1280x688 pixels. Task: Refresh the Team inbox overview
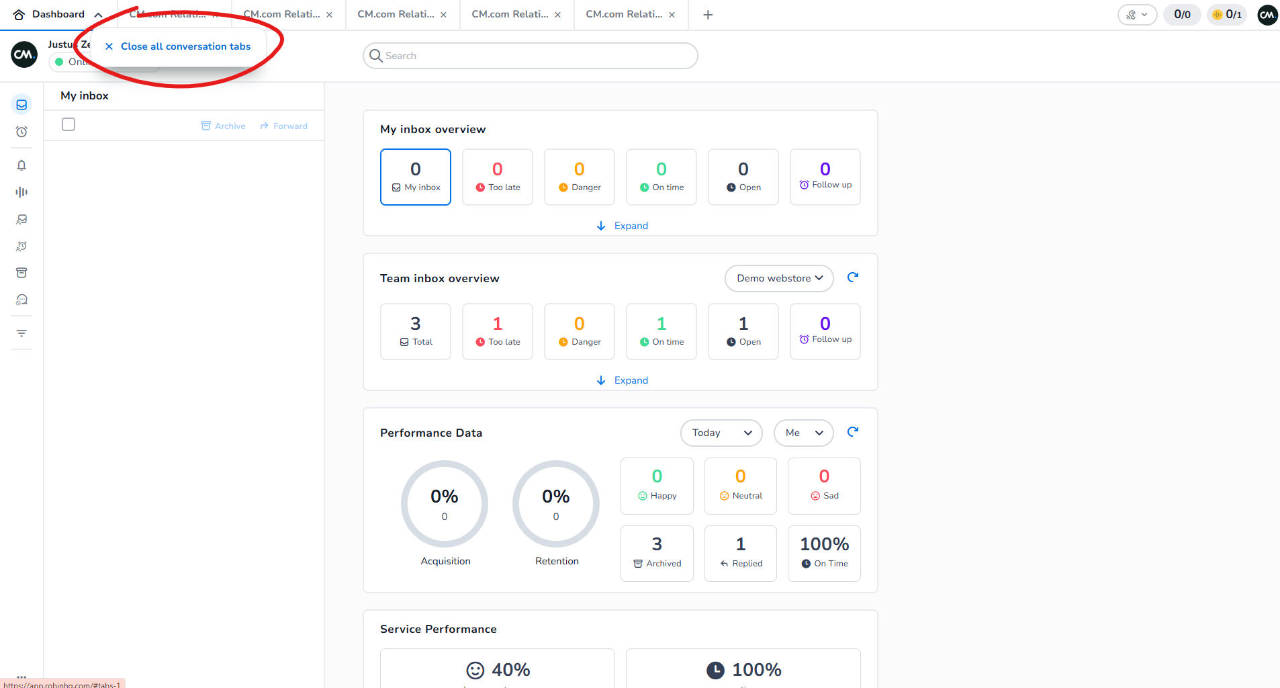[x=853, y=277]
